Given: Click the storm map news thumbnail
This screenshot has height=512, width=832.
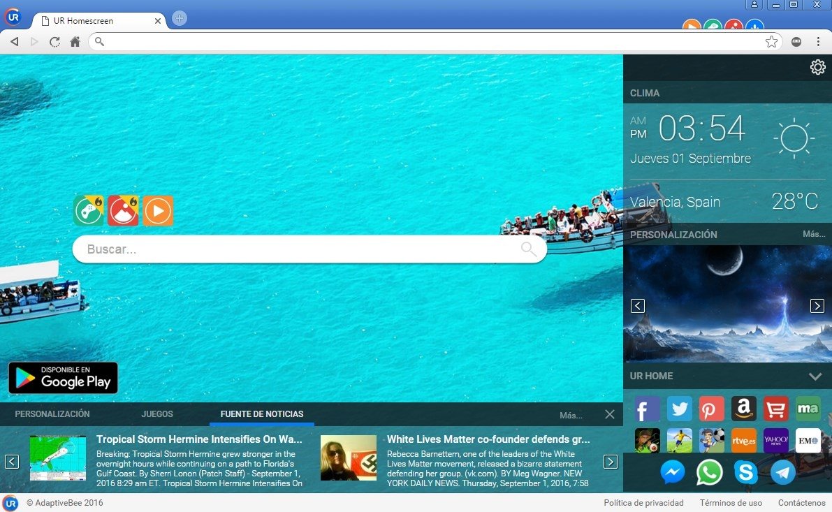Looking at the screenshot, I should [58, 458].
